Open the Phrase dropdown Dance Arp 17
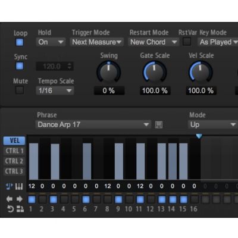Image resolution: width=238 pixels, height=238 pixels. [93, 124]
